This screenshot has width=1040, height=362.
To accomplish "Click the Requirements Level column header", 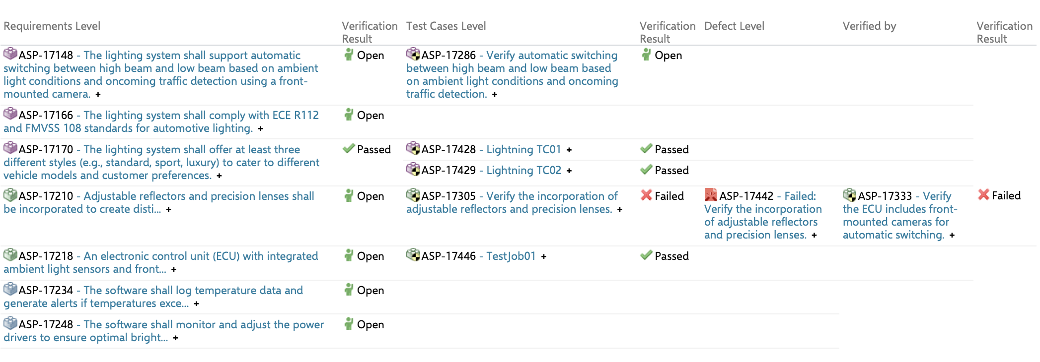I will point(52,26).
